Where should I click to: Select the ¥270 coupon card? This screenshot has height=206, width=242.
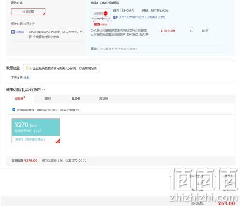(36, 131)
